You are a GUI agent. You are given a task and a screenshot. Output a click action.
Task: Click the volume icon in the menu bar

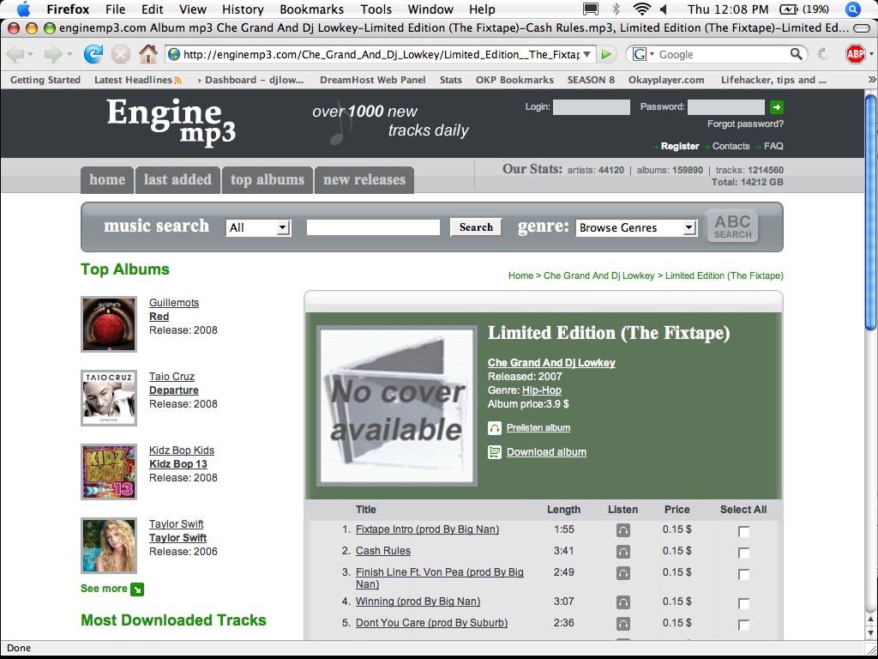665,9
